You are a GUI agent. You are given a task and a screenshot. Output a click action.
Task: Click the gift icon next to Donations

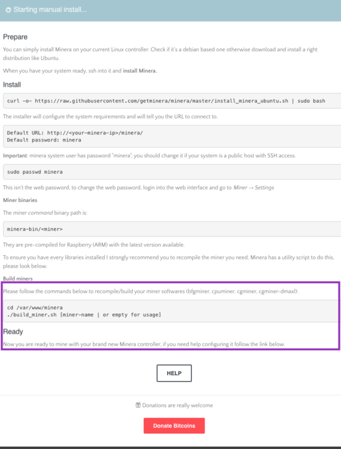(138, 405)
